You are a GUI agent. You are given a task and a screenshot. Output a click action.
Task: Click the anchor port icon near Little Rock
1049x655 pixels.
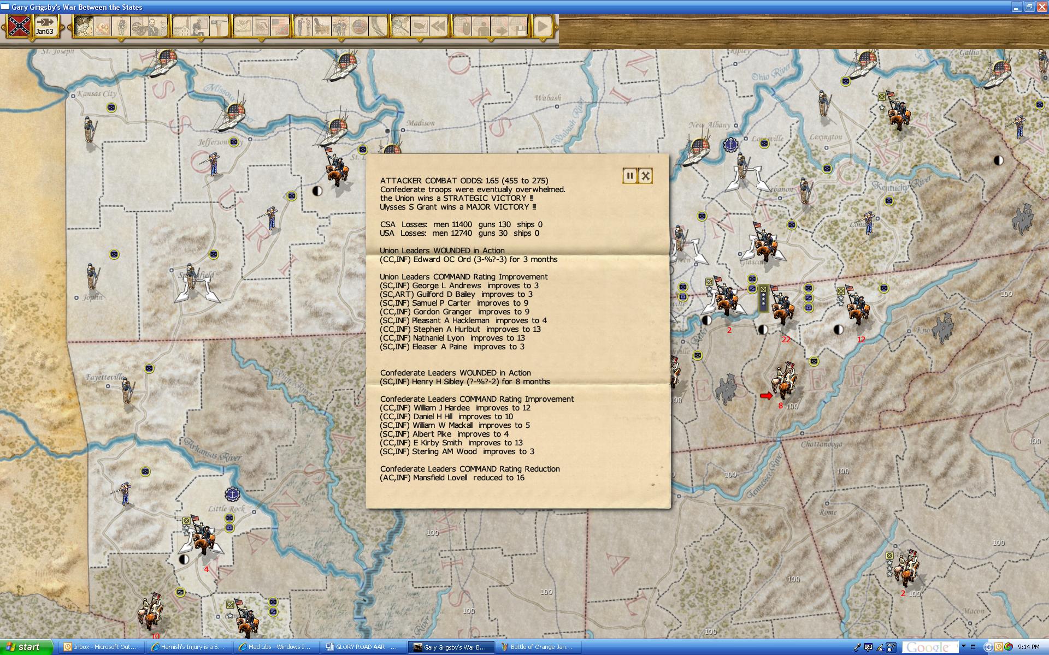(232, 494)
